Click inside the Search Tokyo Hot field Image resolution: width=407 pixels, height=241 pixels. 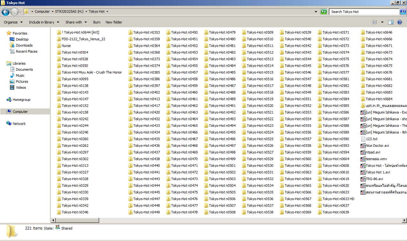tap(364, 12)
